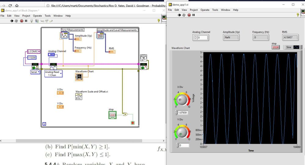Image resolution: width=305 pixels, height=165 pixels.
Task: Open the Serial interface selector dropdown
Action: click(38, 72)
